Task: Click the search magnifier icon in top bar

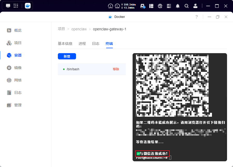Action: point(187,6)
